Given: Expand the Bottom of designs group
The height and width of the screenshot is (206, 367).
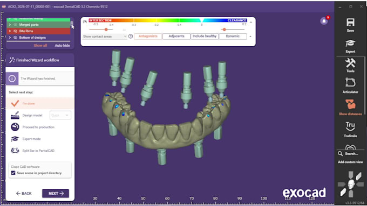Looking at the screenshot, I should point(10,38).
